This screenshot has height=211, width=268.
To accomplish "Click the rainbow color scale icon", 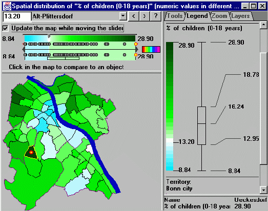I will click(x=151, y=49).
